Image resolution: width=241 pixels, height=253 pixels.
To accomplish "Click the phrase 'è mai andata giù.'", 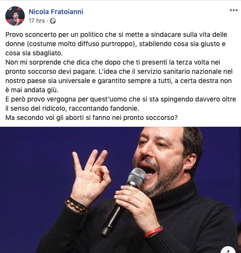I will pos(32,90).
